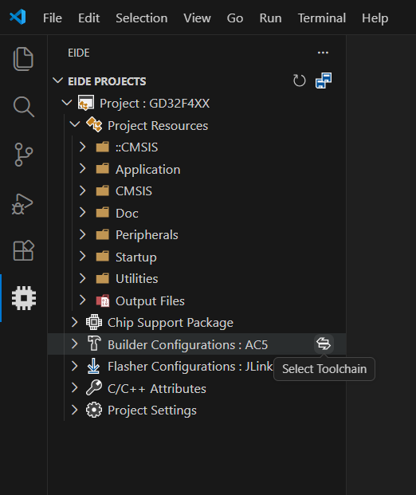Click the Utilities folder icon

coord(103,278)
